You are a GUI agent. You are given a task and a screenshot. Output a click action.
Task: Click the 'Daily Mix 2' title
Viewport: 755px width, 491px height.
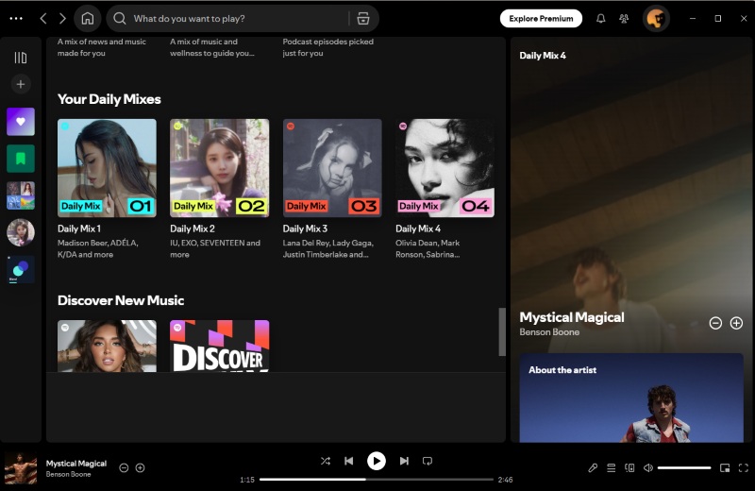(x=193, y=229)
